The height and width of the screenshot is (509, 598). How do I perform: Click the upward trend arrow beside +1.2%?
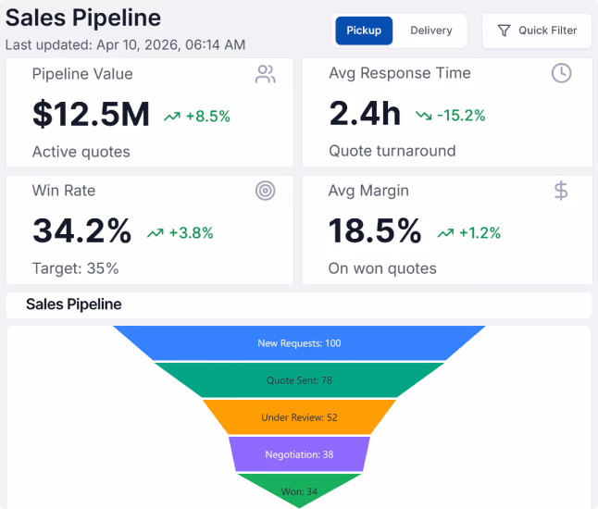[x=445, y=233]
